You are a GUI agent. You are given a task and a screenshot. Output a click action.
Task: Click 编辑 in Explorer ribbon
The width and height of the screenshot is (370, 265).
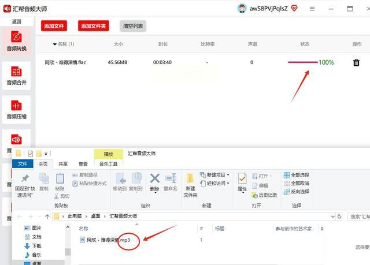click(x=260, y=186)
